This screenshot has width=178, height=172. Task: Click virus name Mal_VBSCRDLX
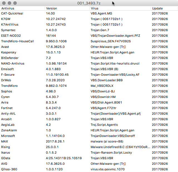click(x=102, y=86)
